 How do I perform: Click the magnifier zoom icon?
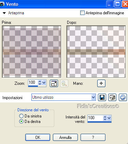[x=64, y=83]
